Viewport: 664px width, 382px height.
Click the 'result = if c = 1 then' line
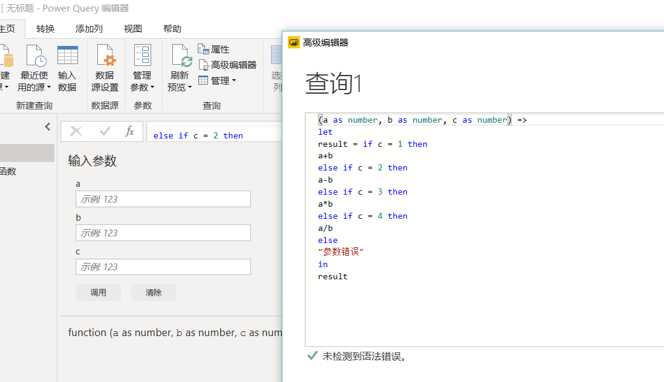[x=373, y=144]
